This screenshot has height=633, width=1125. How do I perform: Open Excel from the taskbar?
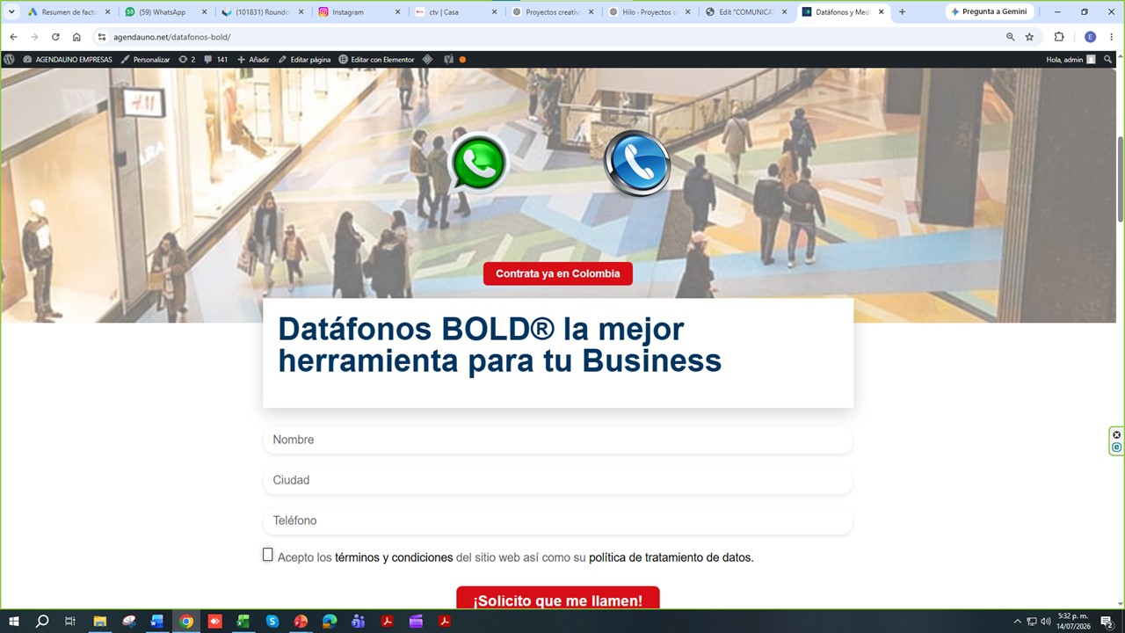[x=243, y=621]
